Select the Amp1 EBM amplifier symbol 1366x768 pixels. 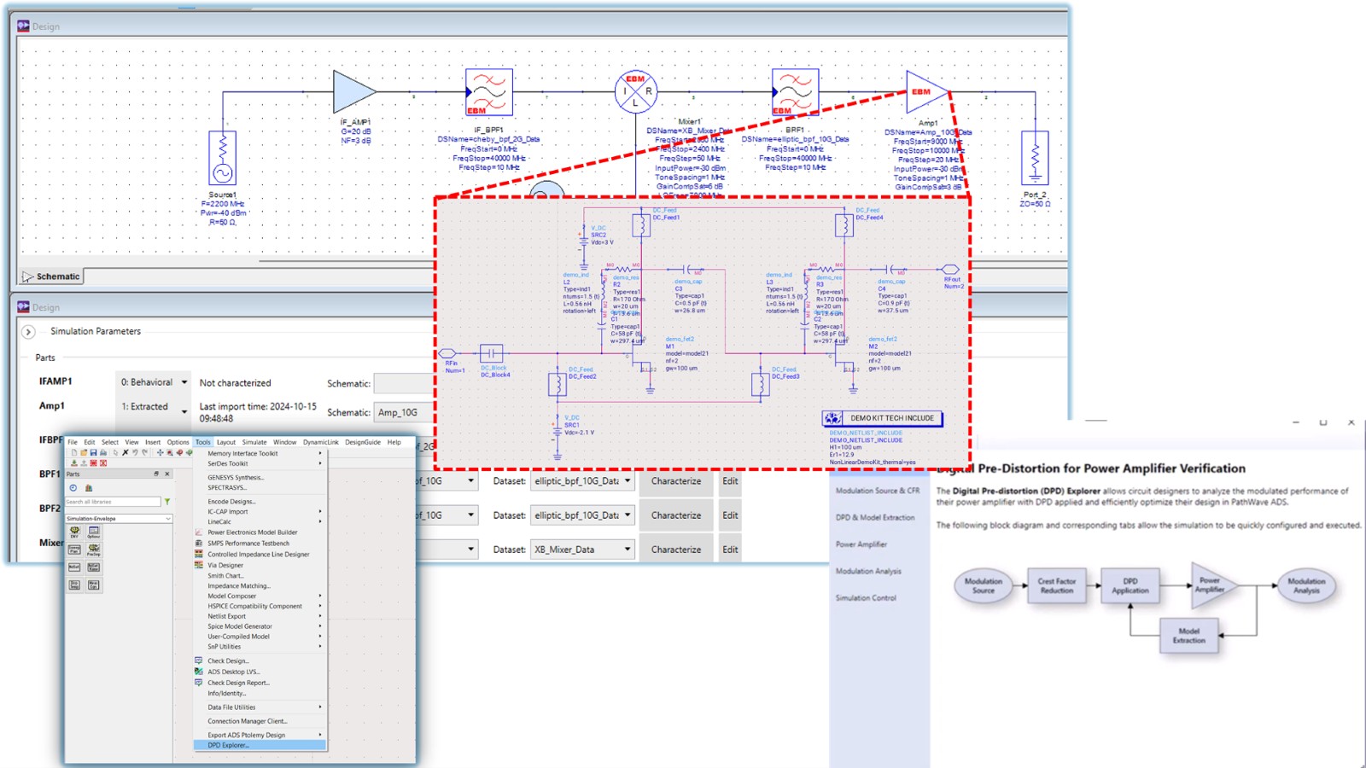926,91
